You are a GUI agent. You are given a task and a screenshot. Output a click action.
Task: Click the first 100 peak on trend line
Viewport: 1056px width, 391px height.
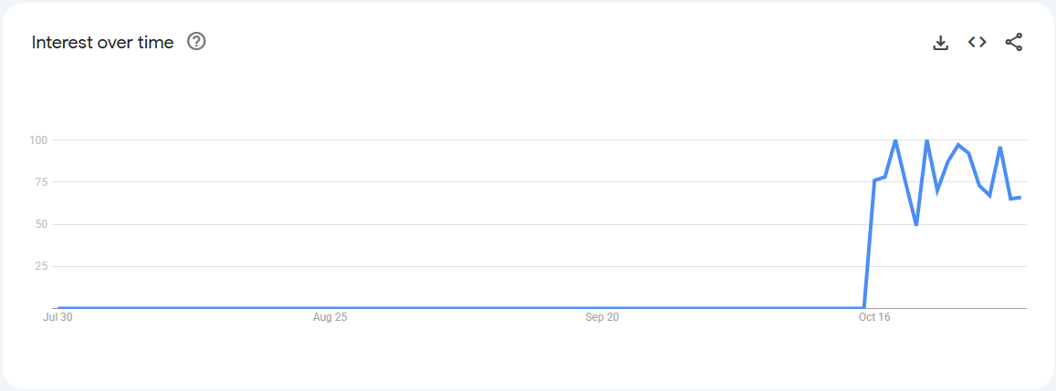(895, 140)
